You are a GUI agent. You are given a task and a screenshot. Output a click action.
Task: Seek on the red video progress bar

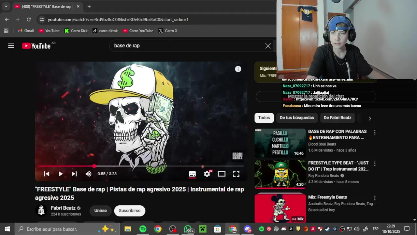point(141,166)
